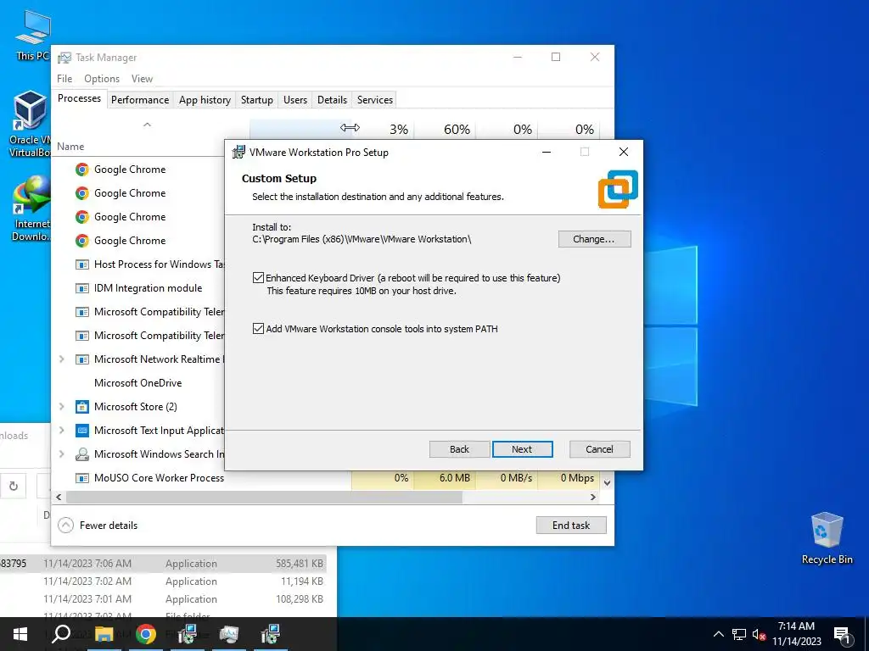Click the Microsoft Store process icon

[x=82, y=407]
